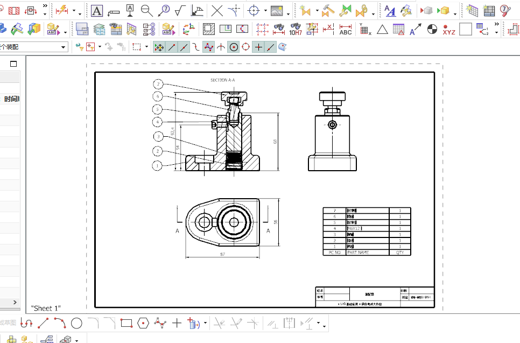Click the Image insert tool
Image resolution: width=520 pixels, height=343 pixels.
click(277, 11)
